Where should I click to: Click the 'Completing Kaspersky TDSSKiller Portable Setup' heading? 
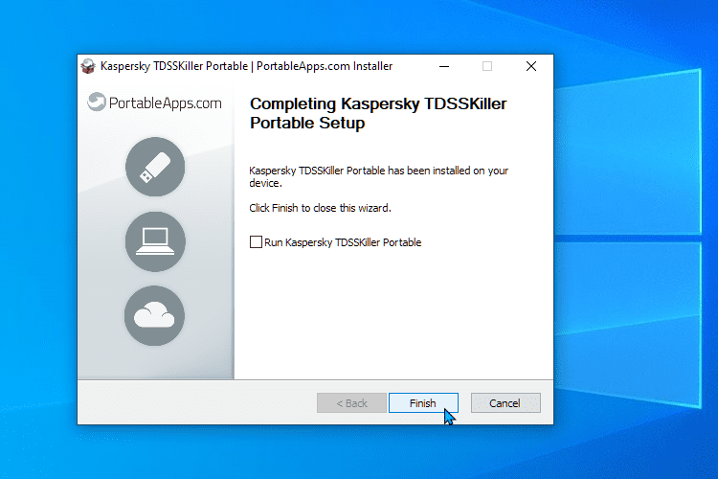click(x=378, y=113)
